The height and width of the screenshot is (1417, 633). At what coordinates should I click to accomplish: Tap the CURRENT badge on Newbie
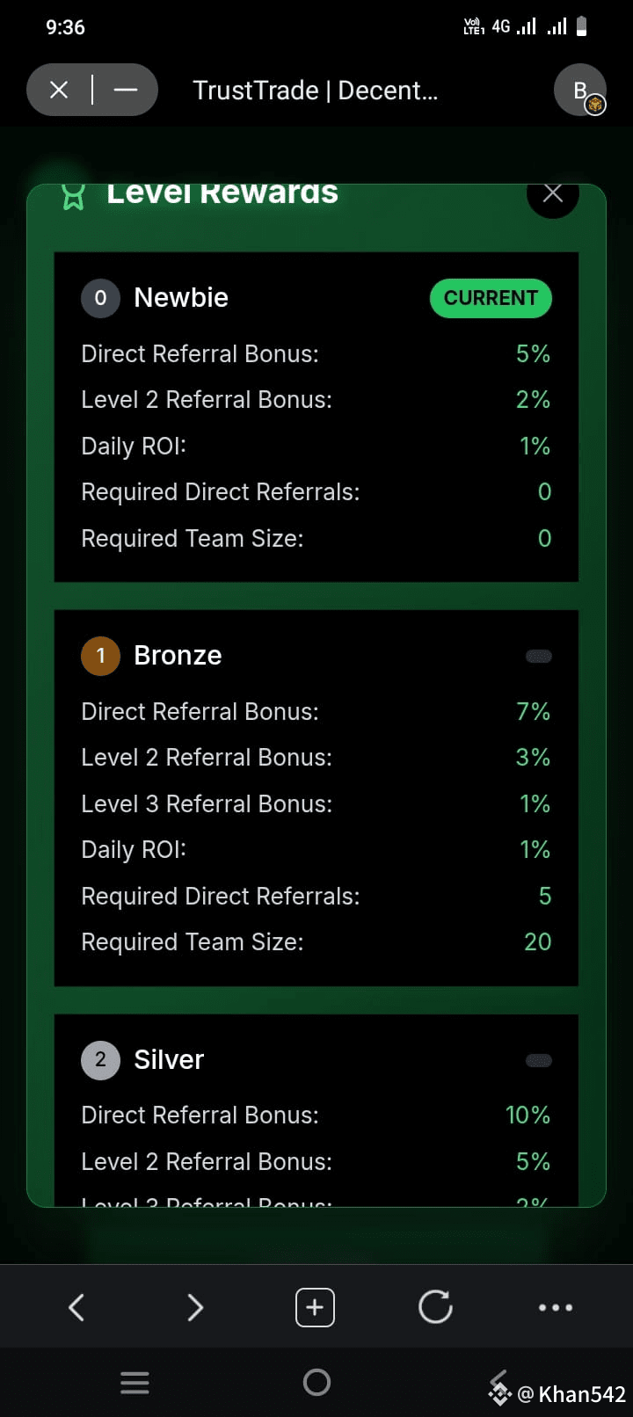pos(491,298)
